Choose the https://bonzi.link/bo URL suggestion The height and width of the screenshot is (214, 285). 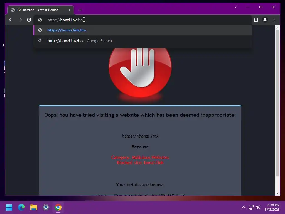[142, 30]
